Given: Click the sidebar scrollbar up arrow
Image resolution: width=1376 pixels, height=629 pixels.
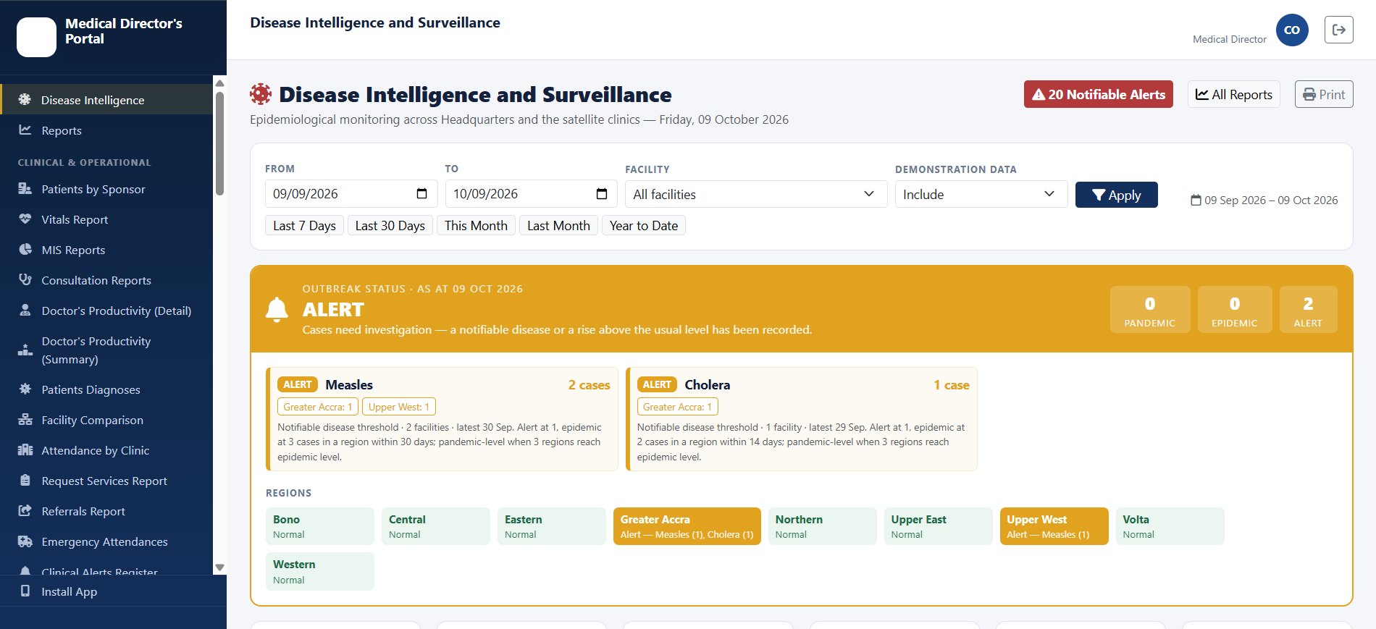Looking at the screenshot, I should point(220,83).
